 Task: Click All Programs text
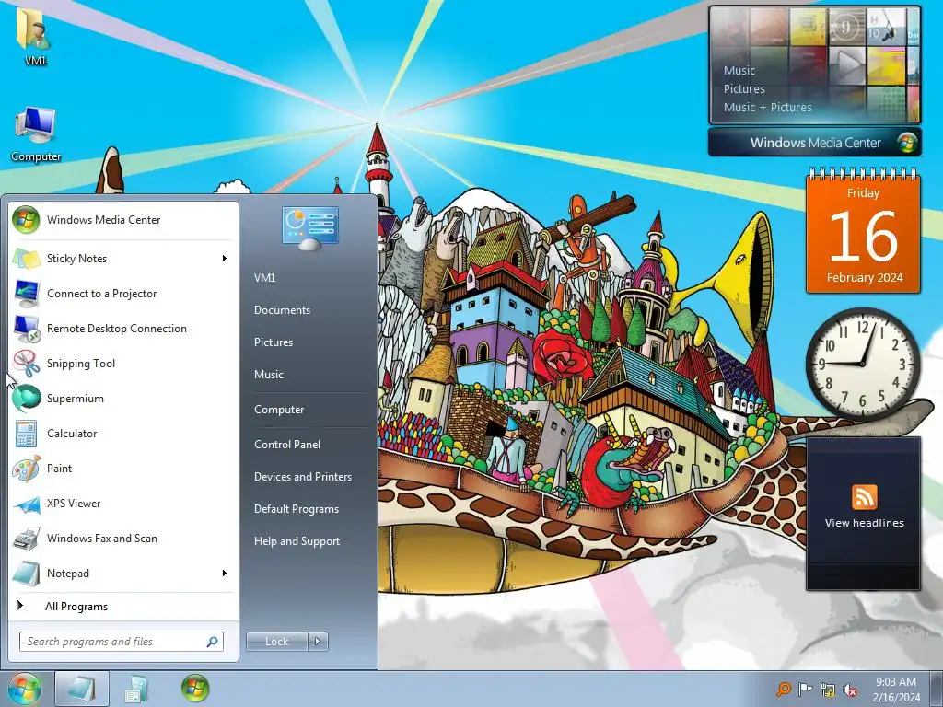click(x=76, y=607)
